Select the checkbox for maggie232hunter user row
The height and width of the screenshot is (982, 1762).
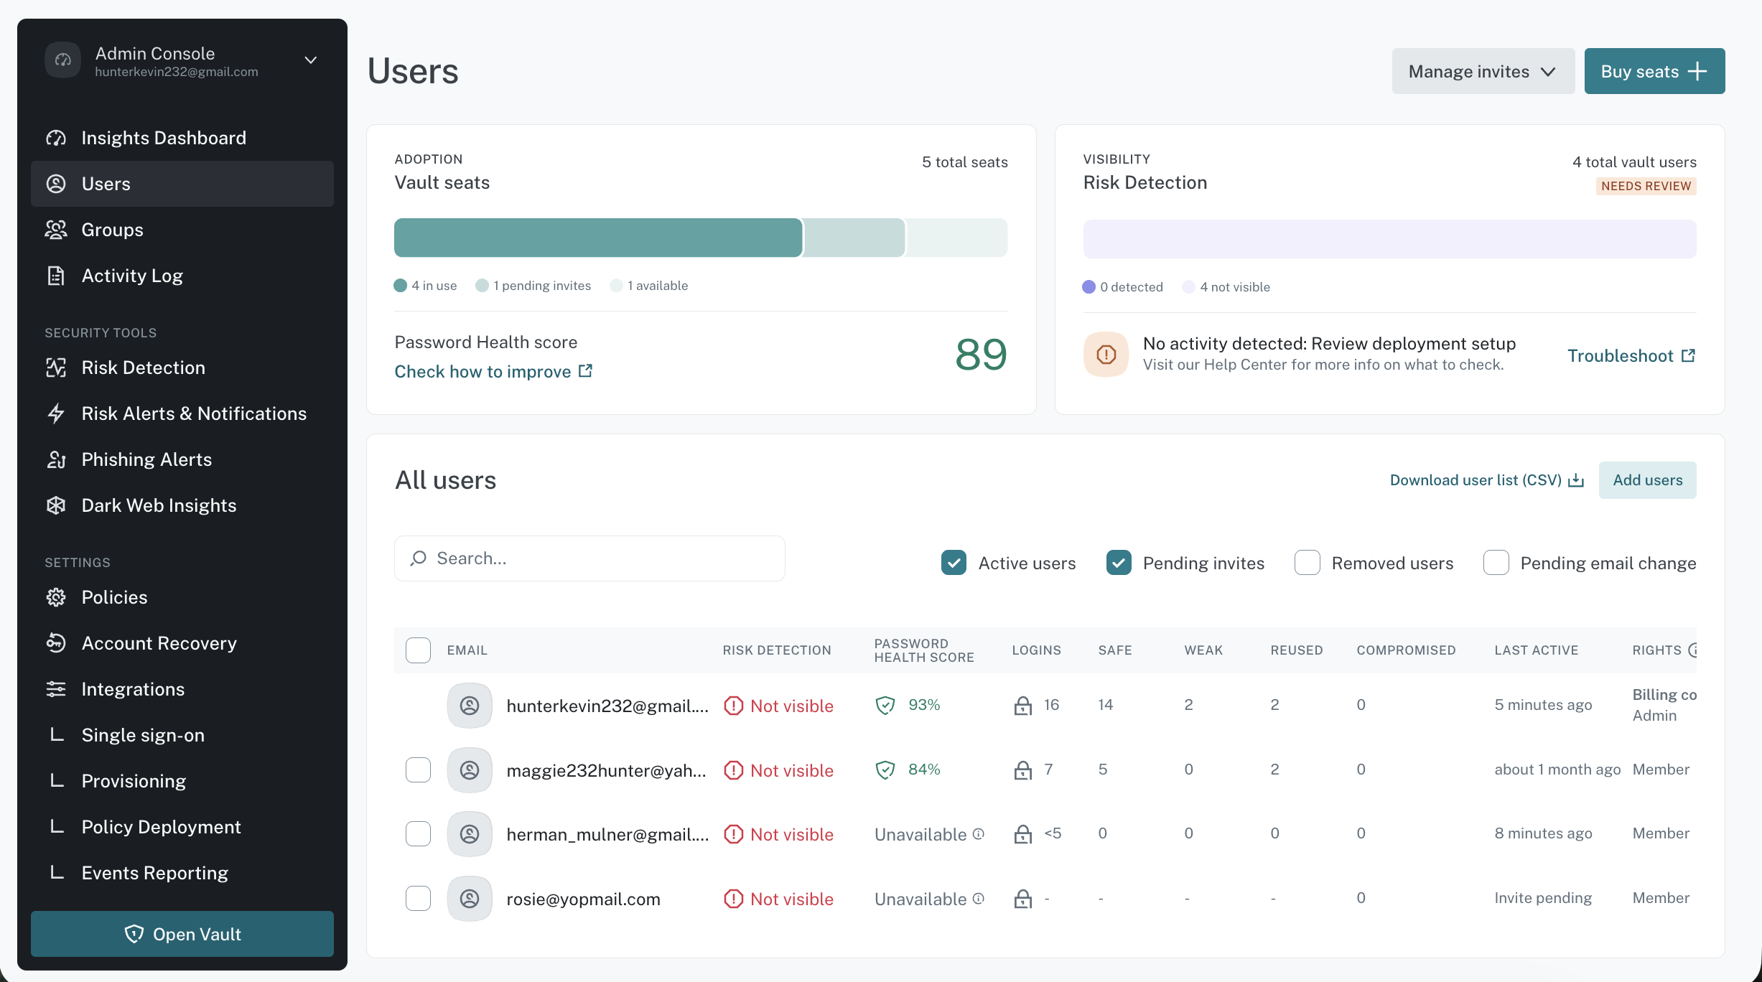(418, 770)
